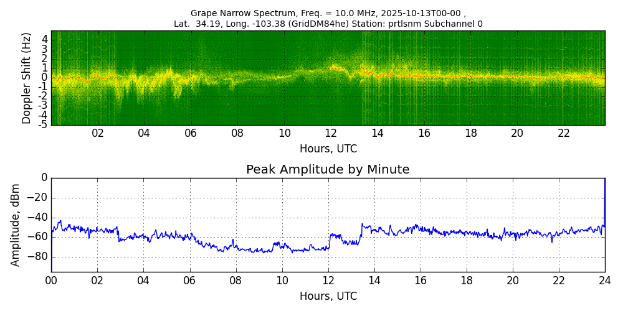Select the 06 hour tick on spectrogram axis
623x311 pixels.
(191, 134)
